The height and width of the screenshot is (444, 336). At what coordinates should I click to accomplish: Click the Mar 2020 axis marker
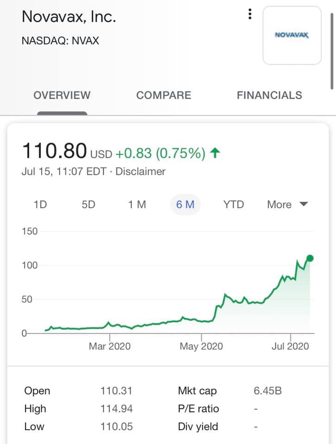(110, 346)
